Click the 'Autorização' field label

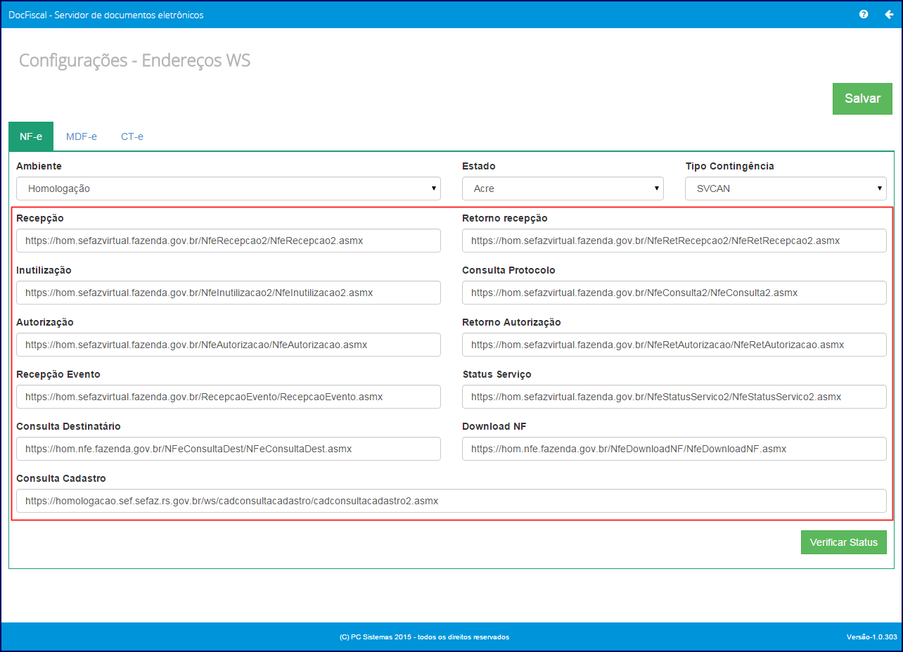click(x=45, y=322)
